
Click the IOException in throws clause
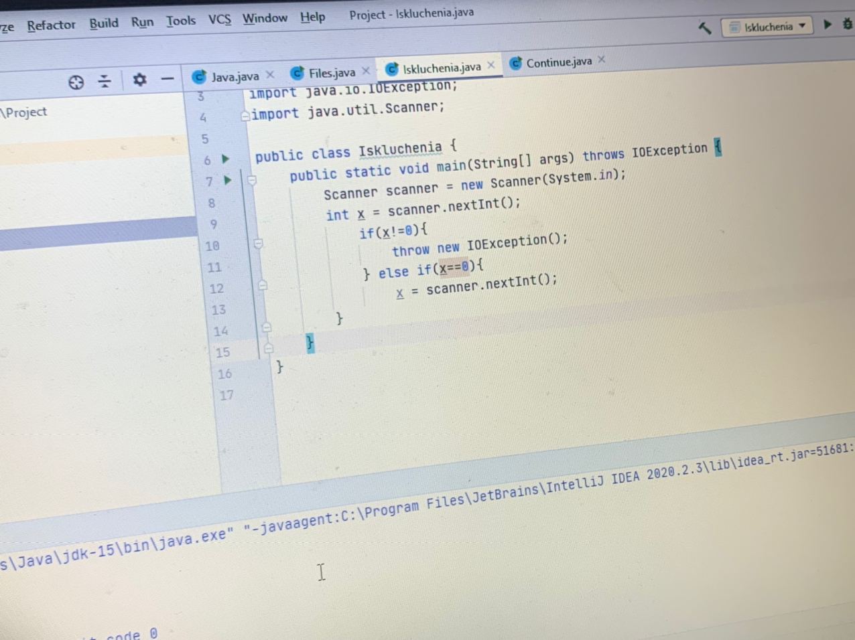click(x=669, y=150)
